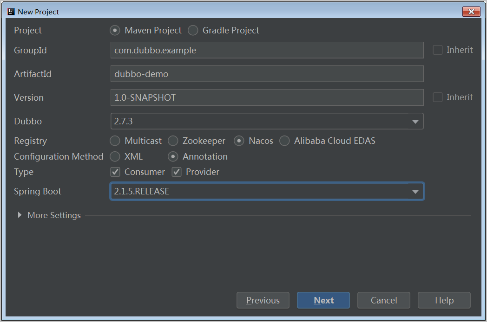Switch configuration method to XML
The image size is (487, 322).
click(115, 157)
